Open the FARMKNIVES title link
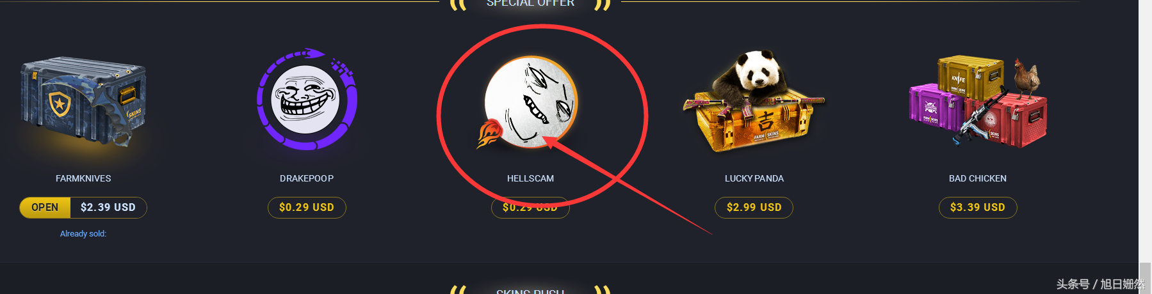1152x294 pixels. point(83,178)
